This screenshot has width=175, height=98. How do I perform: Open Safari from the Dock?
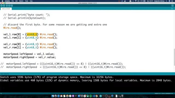59,96
